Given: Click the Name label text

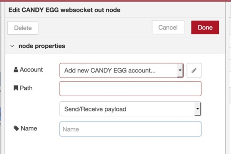Looking at the screenshot, I should coord(29,128).
